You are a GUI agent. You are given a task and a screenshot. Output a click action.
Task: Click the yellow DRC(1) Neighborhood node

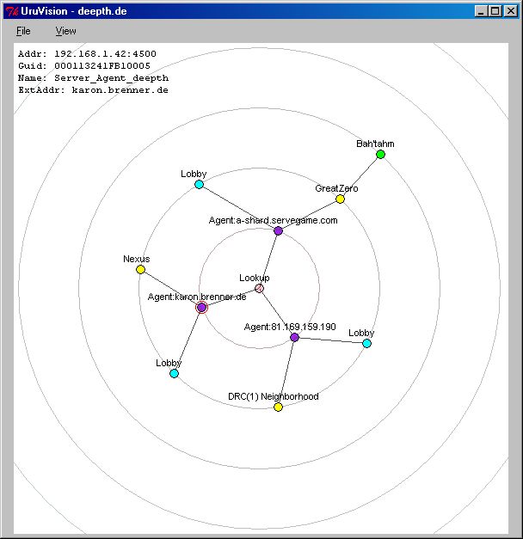click(x=279, y=407)
